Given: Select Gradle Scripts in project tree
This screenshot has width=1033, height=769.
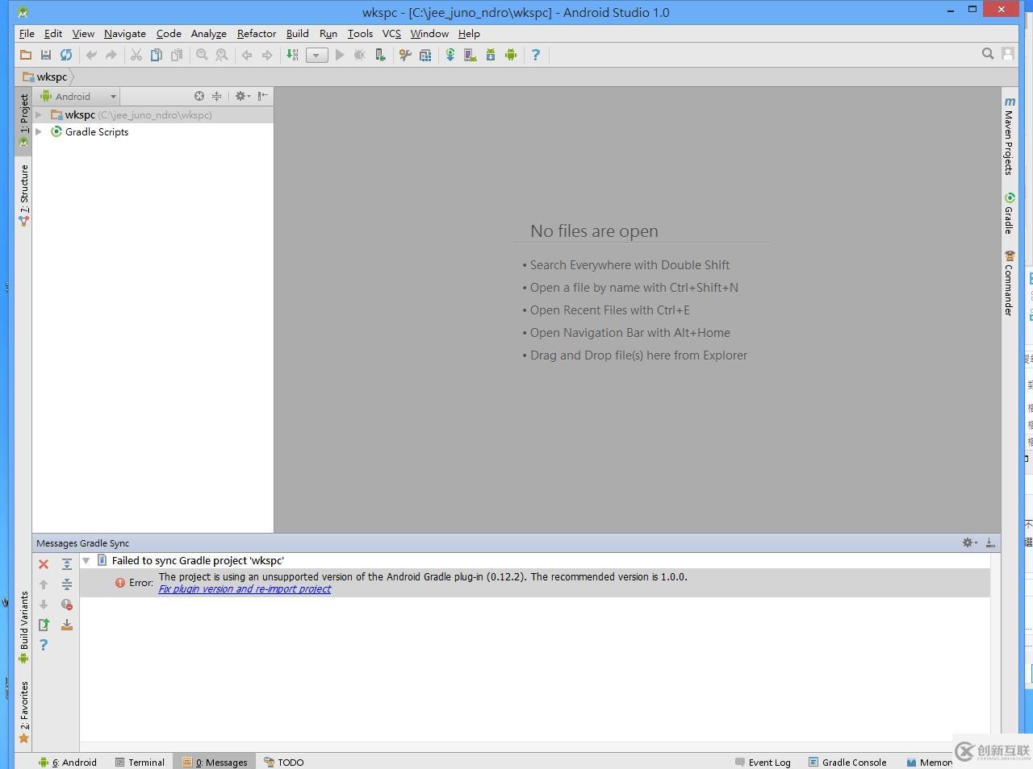Looking at the screenshot, I should (x=97, y=131).
